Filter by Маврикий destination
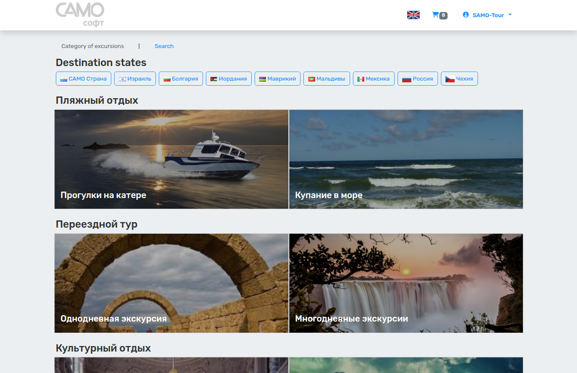Viewport: 577px width, 373px height. tap(278, 78)
